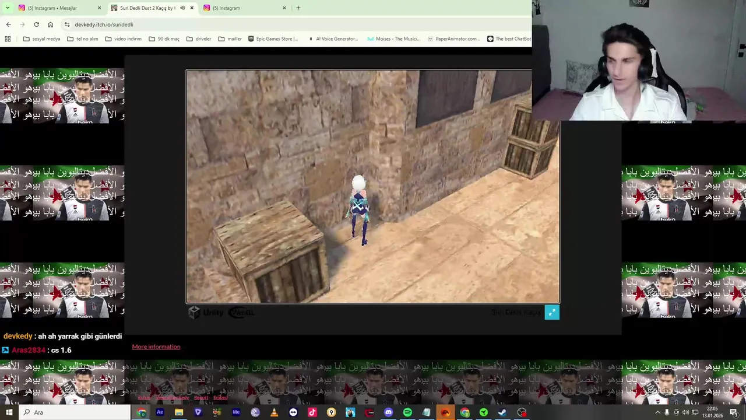This screenshot has width=746, height=420.
Task: Mute the Suri Dedli tab audio
Action: (x=182, y=8)
